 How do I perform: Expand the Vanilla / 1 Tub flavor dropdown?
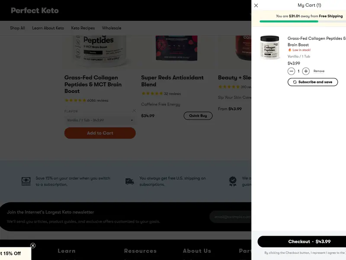point(100,120)
